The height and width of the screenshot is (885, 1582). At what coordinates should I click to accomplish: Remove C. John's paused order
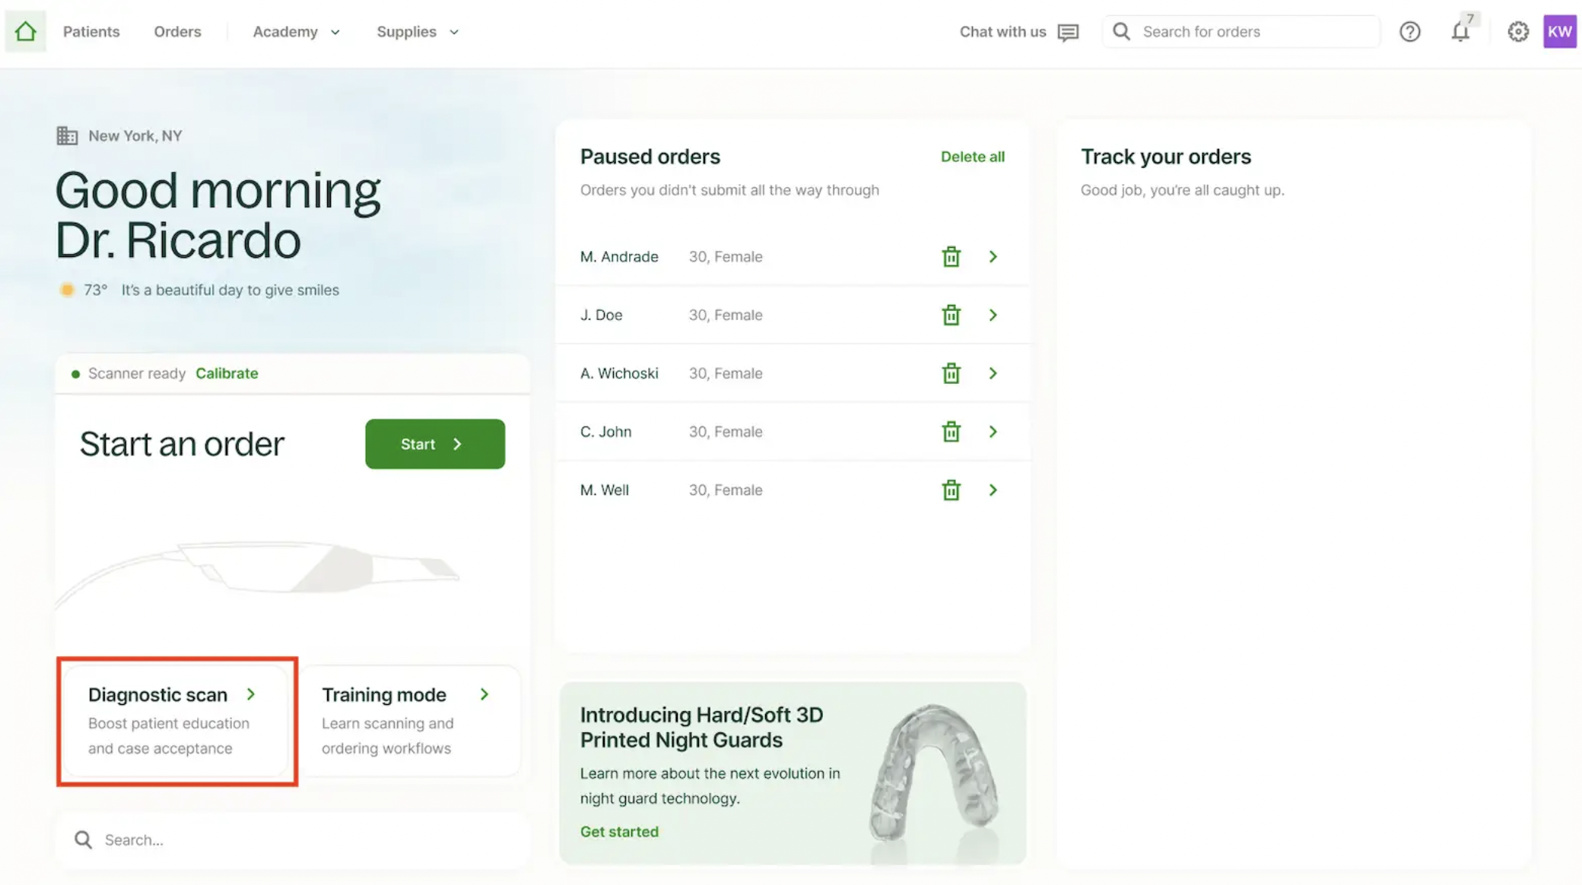pos(951,432)
